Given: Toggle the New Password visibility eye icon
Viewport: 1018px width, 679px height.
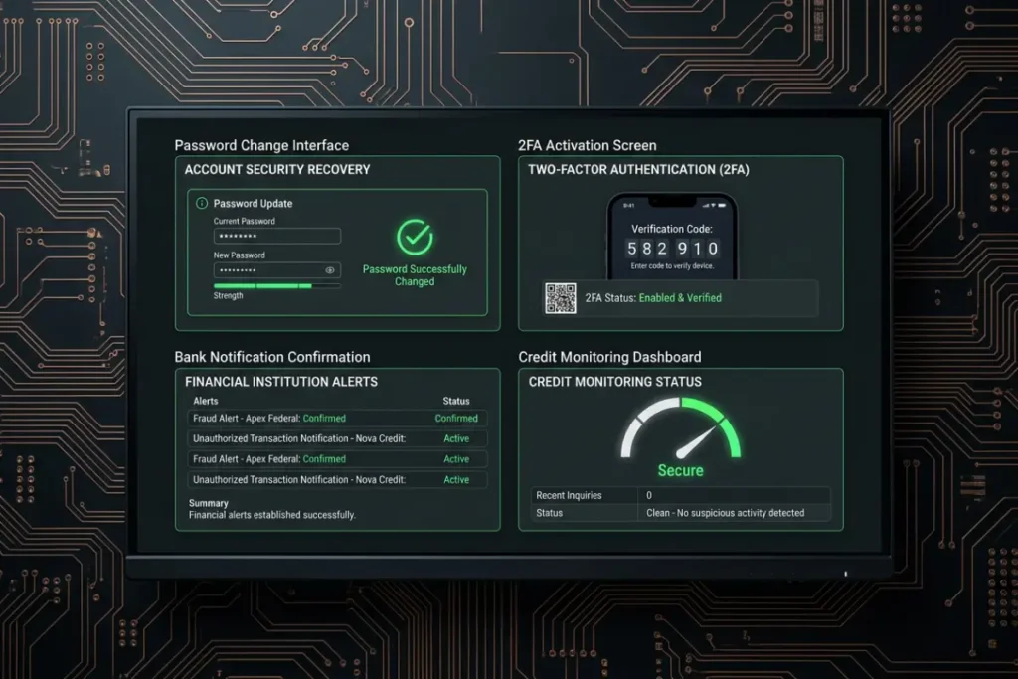Looking at the screenshot, I should pyautogui.click(x=330, y=270).
